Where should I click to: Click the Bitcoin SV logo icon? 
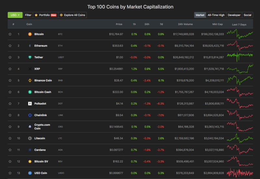pyautogui.click(x=30, y=161)
